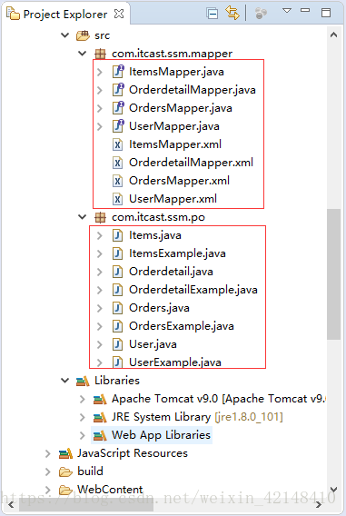Click the Collapse All toolbar icon

coord(213,14)
